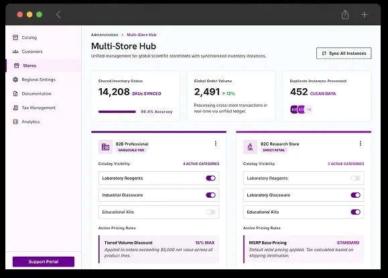Click the 14,208 SKUs synced value
Image resolution: width=388 pixels, height=278 pixels.
pyautogui.click(x=114, y=92)
